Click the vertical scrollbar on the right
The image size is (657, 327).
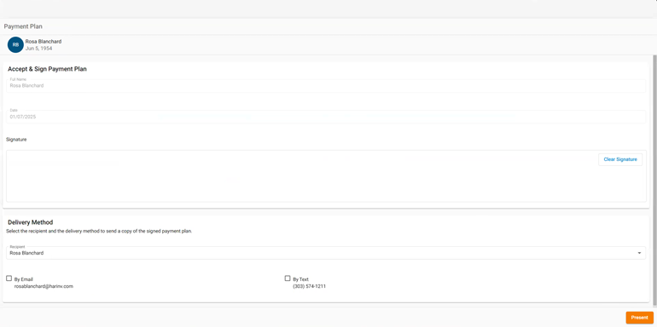pos(654,180)
